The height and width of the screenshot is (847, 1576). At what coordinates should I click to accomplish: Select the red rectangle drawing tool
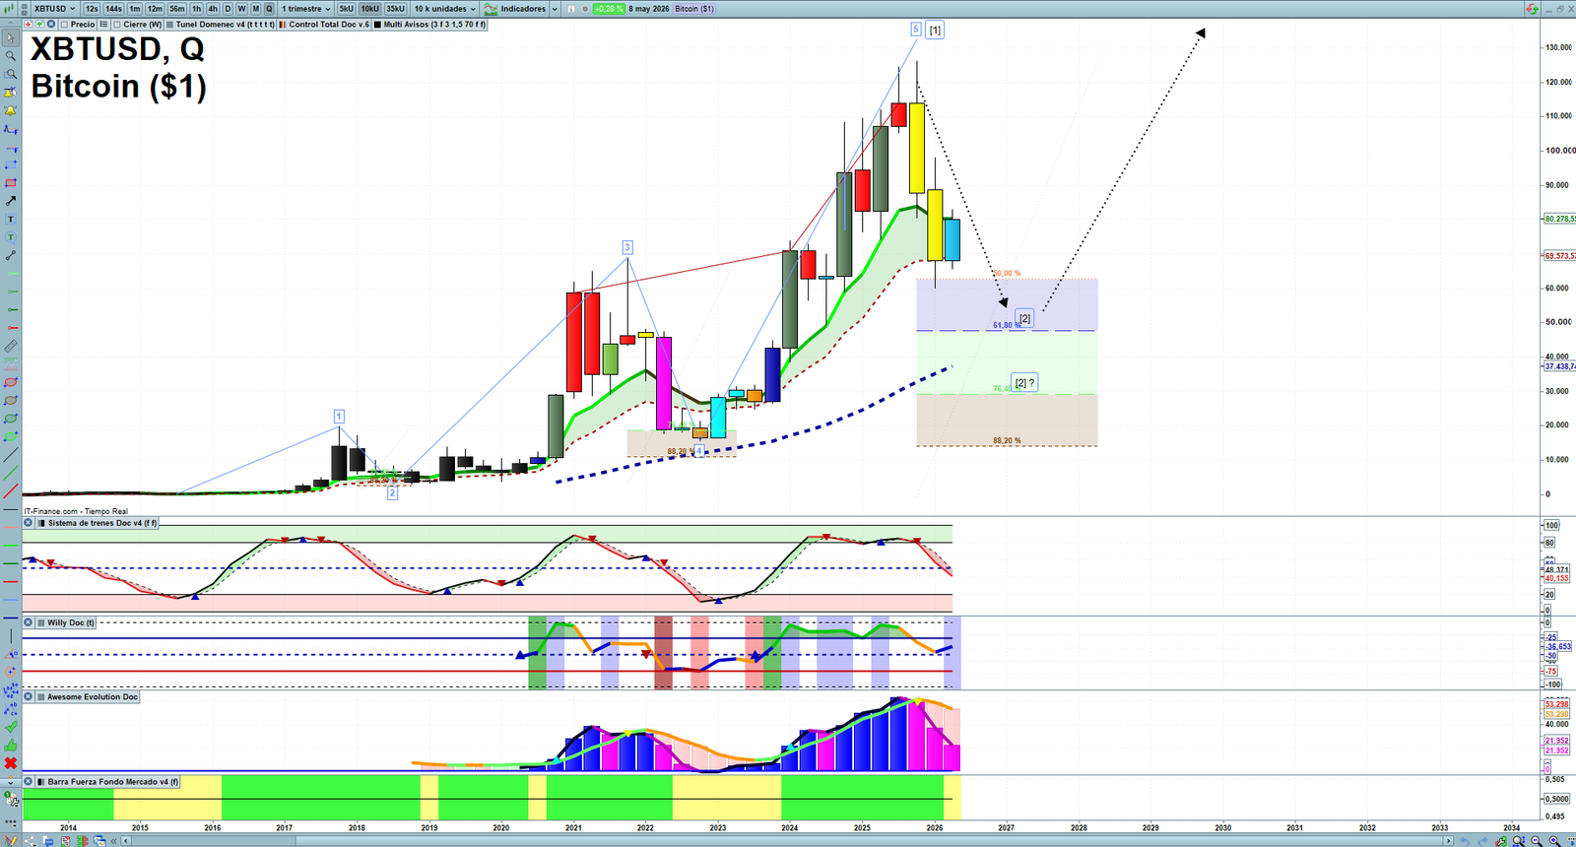[x=10, y=183]
